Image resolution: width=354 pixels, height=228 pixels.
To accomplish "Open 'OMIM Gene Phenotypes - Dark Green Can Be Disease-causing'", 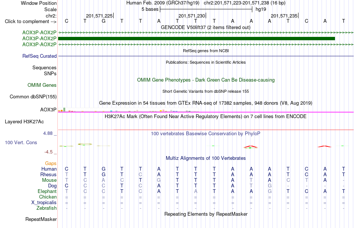I will click(x=206, y=80).
